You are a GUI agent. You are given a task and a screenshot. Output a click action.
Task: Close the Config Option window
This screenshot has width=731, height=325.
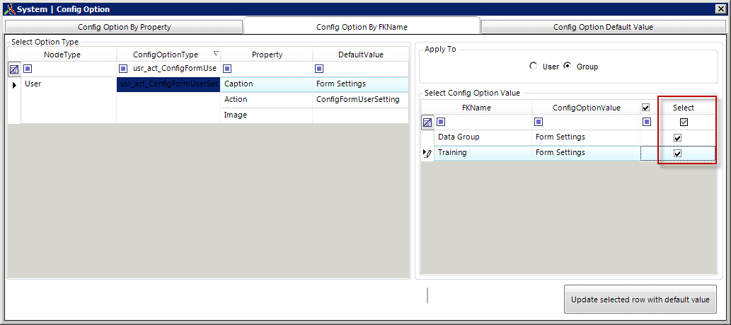[x=721, y=8]
